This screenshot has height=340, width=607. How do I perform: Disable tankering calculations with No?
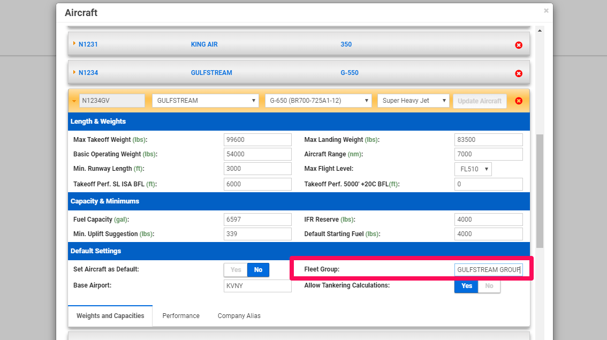click(489, 286)
